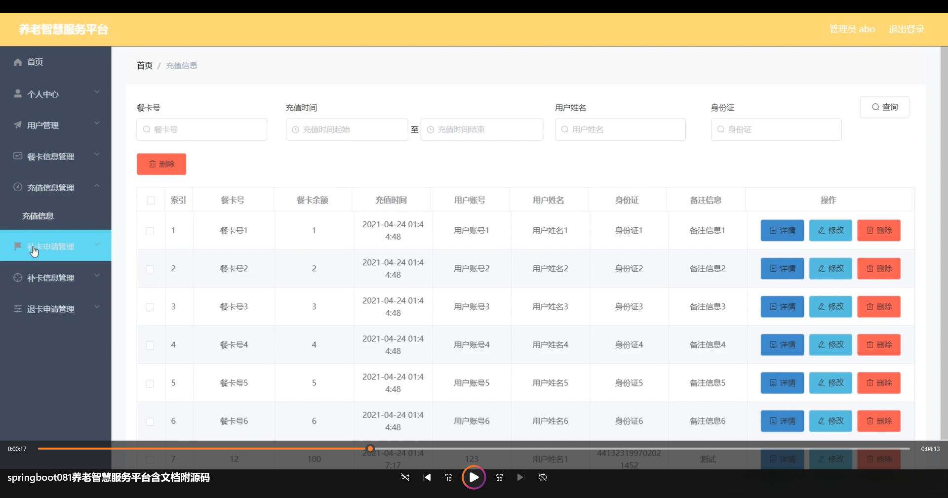
Task: Click the card icon for 餐卡信息管理
Action: (x=18, y=156)
